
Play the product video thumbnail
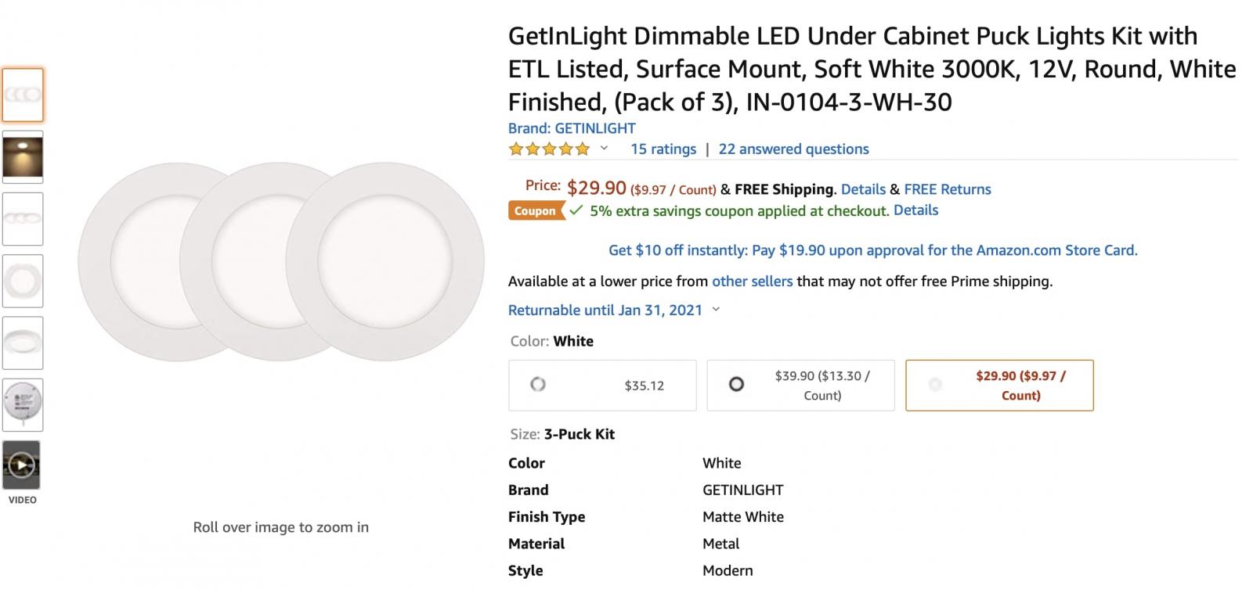click(x=22, y=465)
